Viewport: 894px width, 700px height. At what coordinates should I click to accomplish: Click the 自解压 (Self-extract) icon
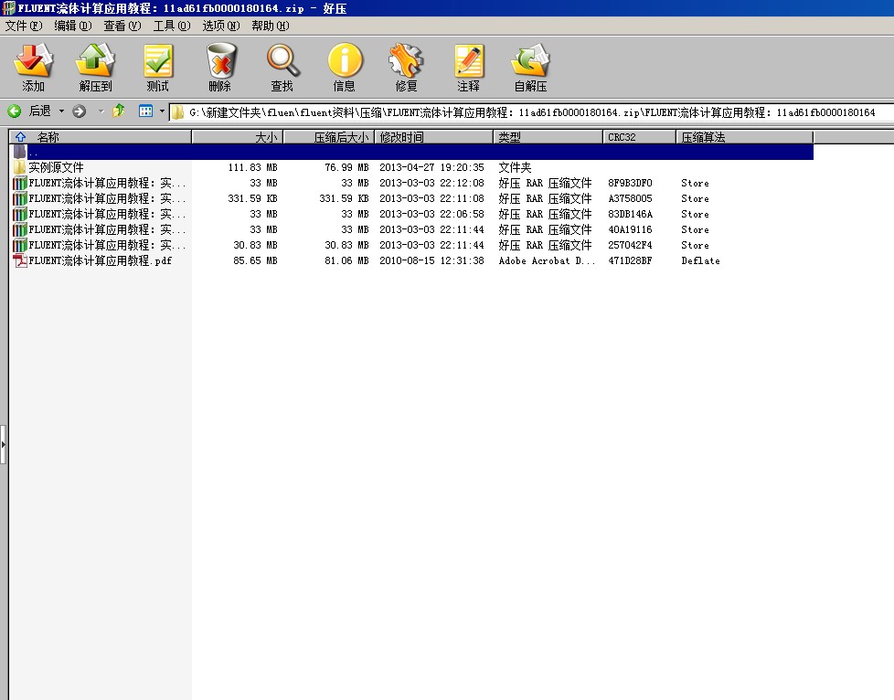click(530, 68)
